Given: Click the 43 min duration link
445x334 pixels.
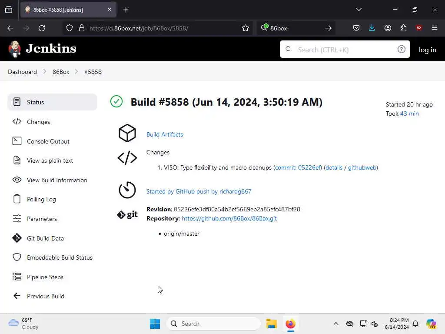Looking at the screenshot, I should click(409, 114).
